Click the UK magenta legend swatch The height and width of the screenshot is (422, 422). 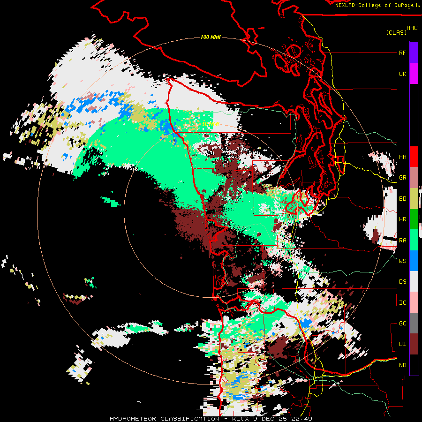pyautogui.click(x=414, y=74)
